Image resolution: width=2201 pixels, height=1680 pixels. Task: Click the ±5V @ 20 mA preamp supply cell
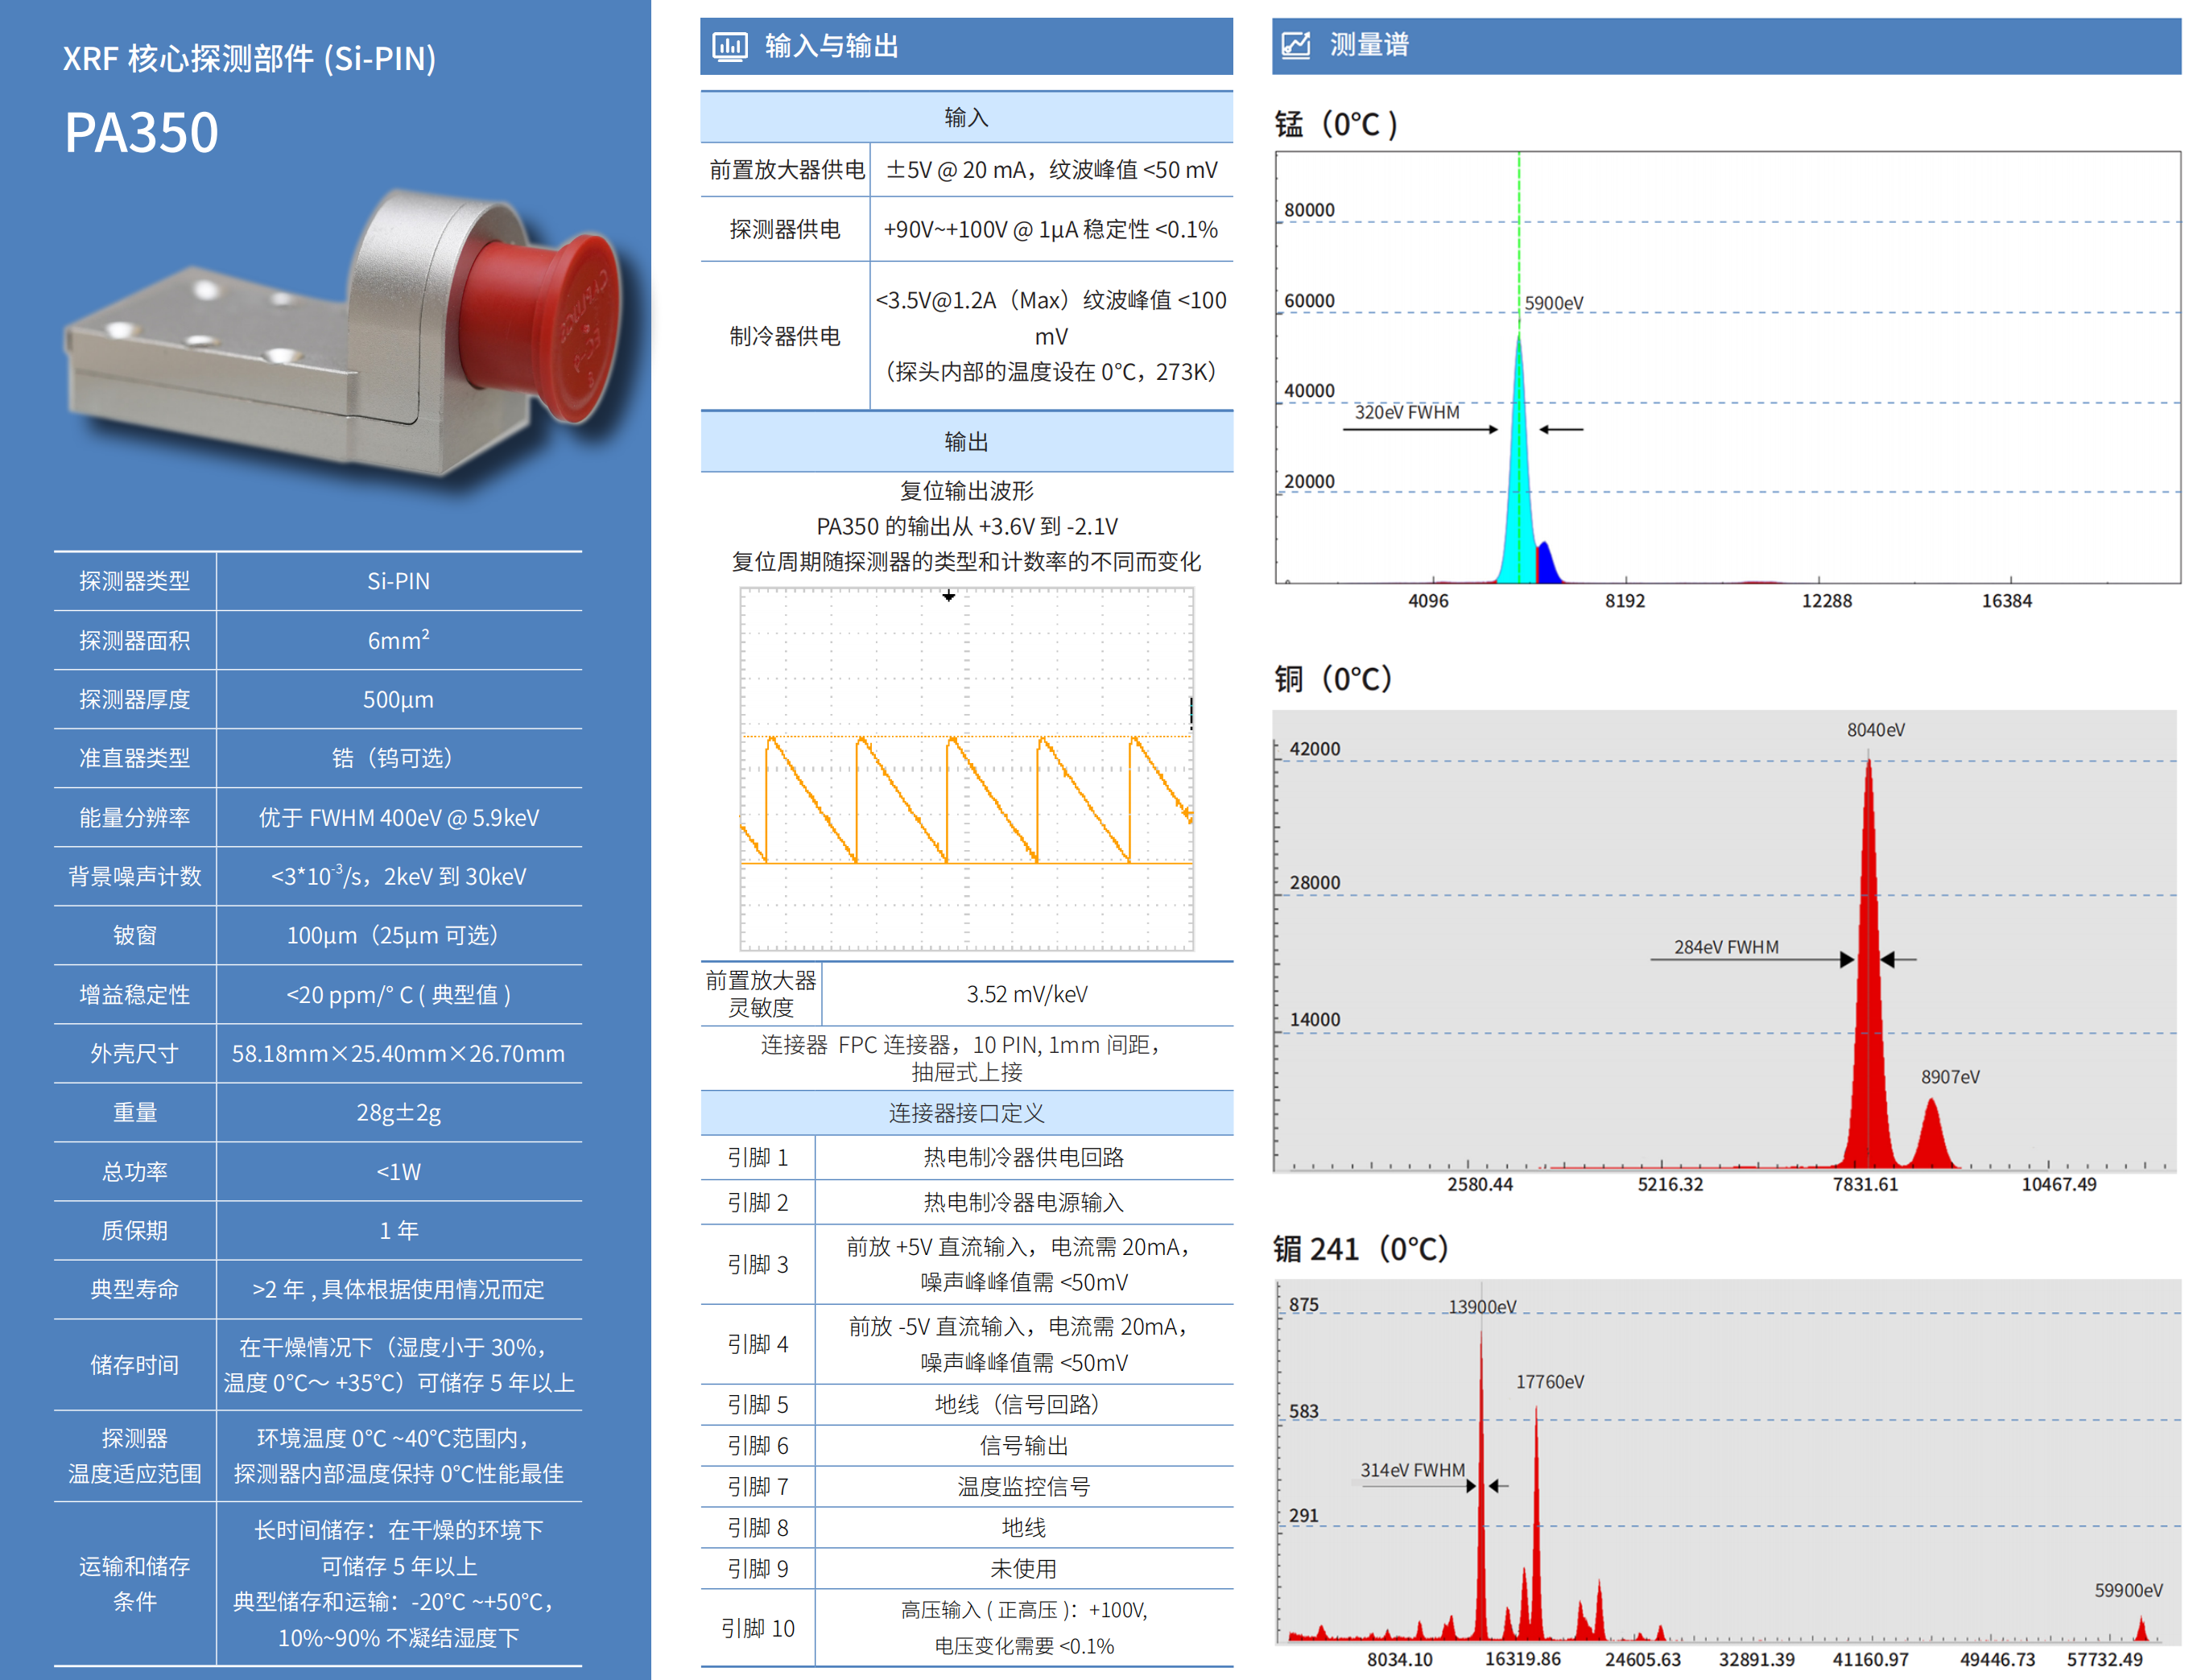click(1051, 170)
